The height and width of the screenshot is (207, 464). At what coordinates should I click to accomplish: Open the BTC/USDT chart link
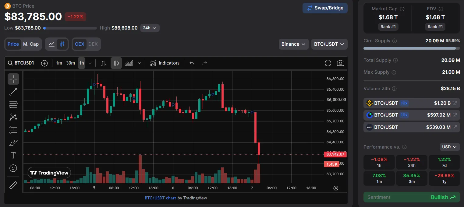click(160, 198)
